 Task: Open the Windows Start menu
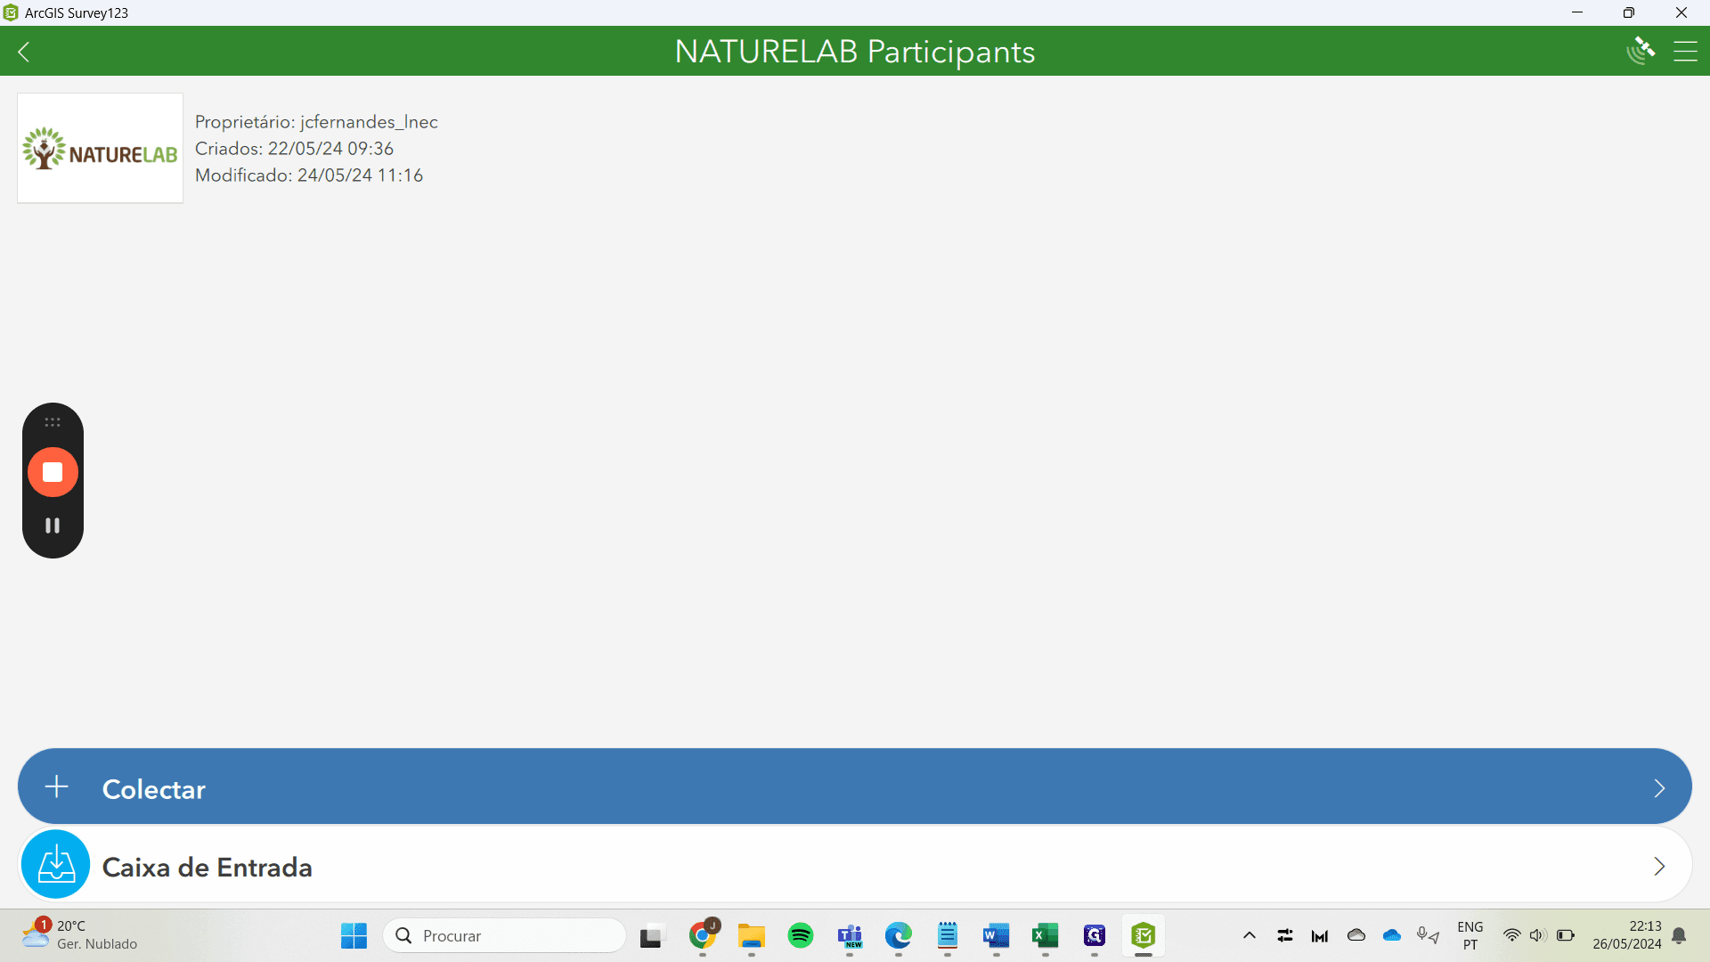(354, 936)
